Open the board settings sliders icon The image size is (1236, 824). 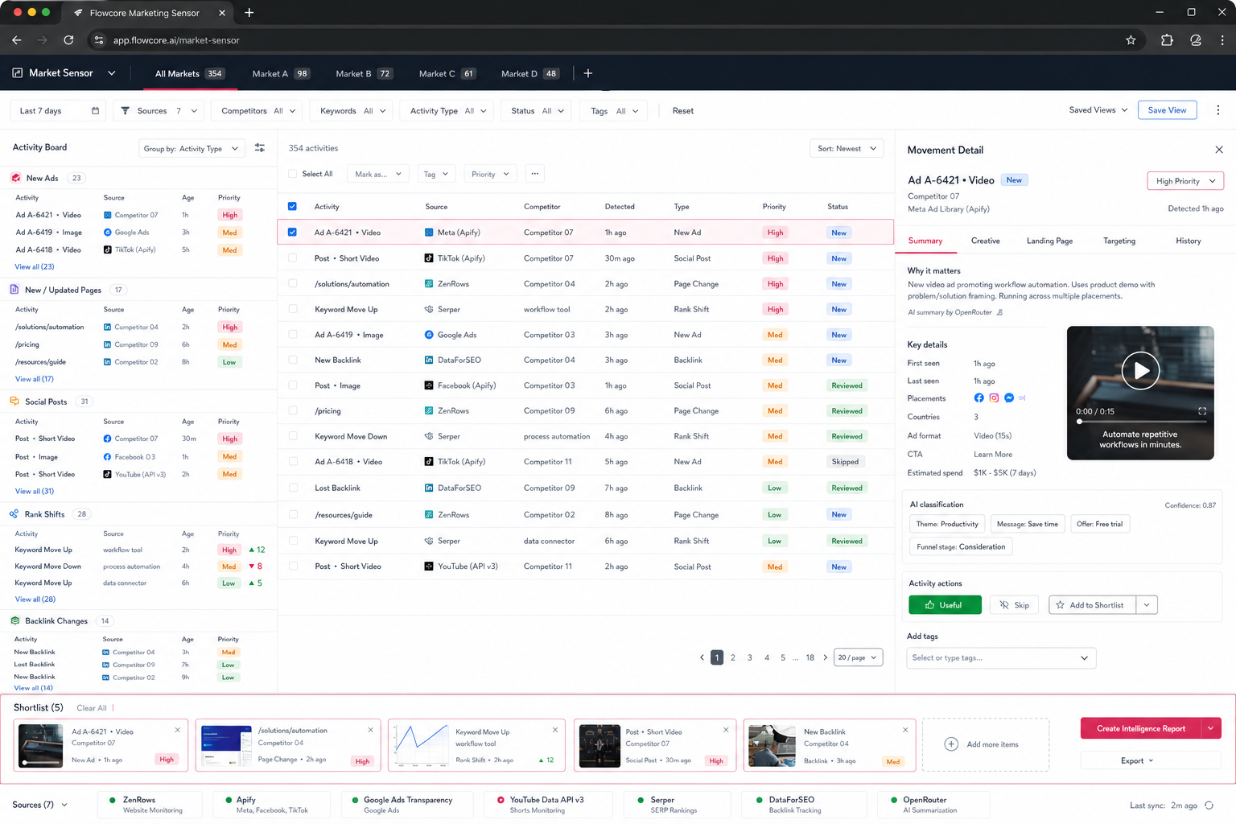260,148
